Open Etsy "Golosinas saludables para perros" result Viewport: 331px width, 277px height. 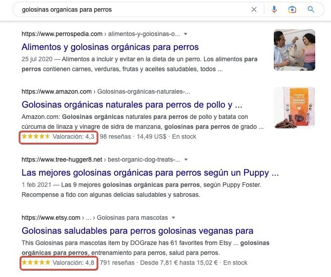137,231
